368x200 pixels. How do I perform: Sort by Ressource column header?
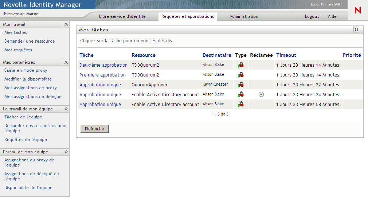(144, 55)
